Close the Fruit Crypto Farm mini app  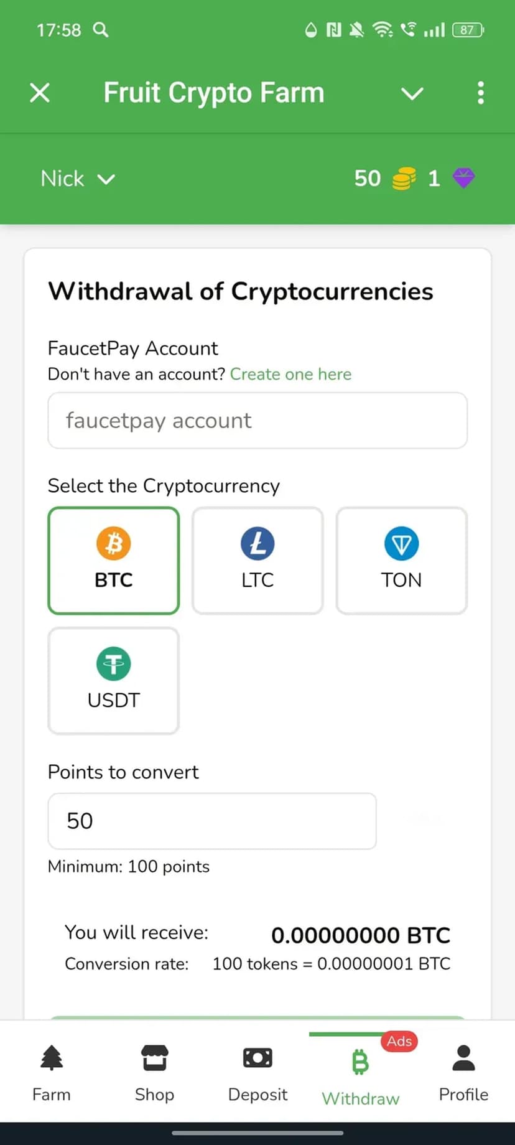40,93
